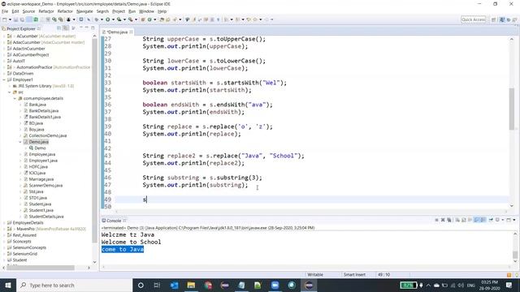
Task: Close the Demo.java editor tab
Action: pyautogui.click(x=132, y=32)
